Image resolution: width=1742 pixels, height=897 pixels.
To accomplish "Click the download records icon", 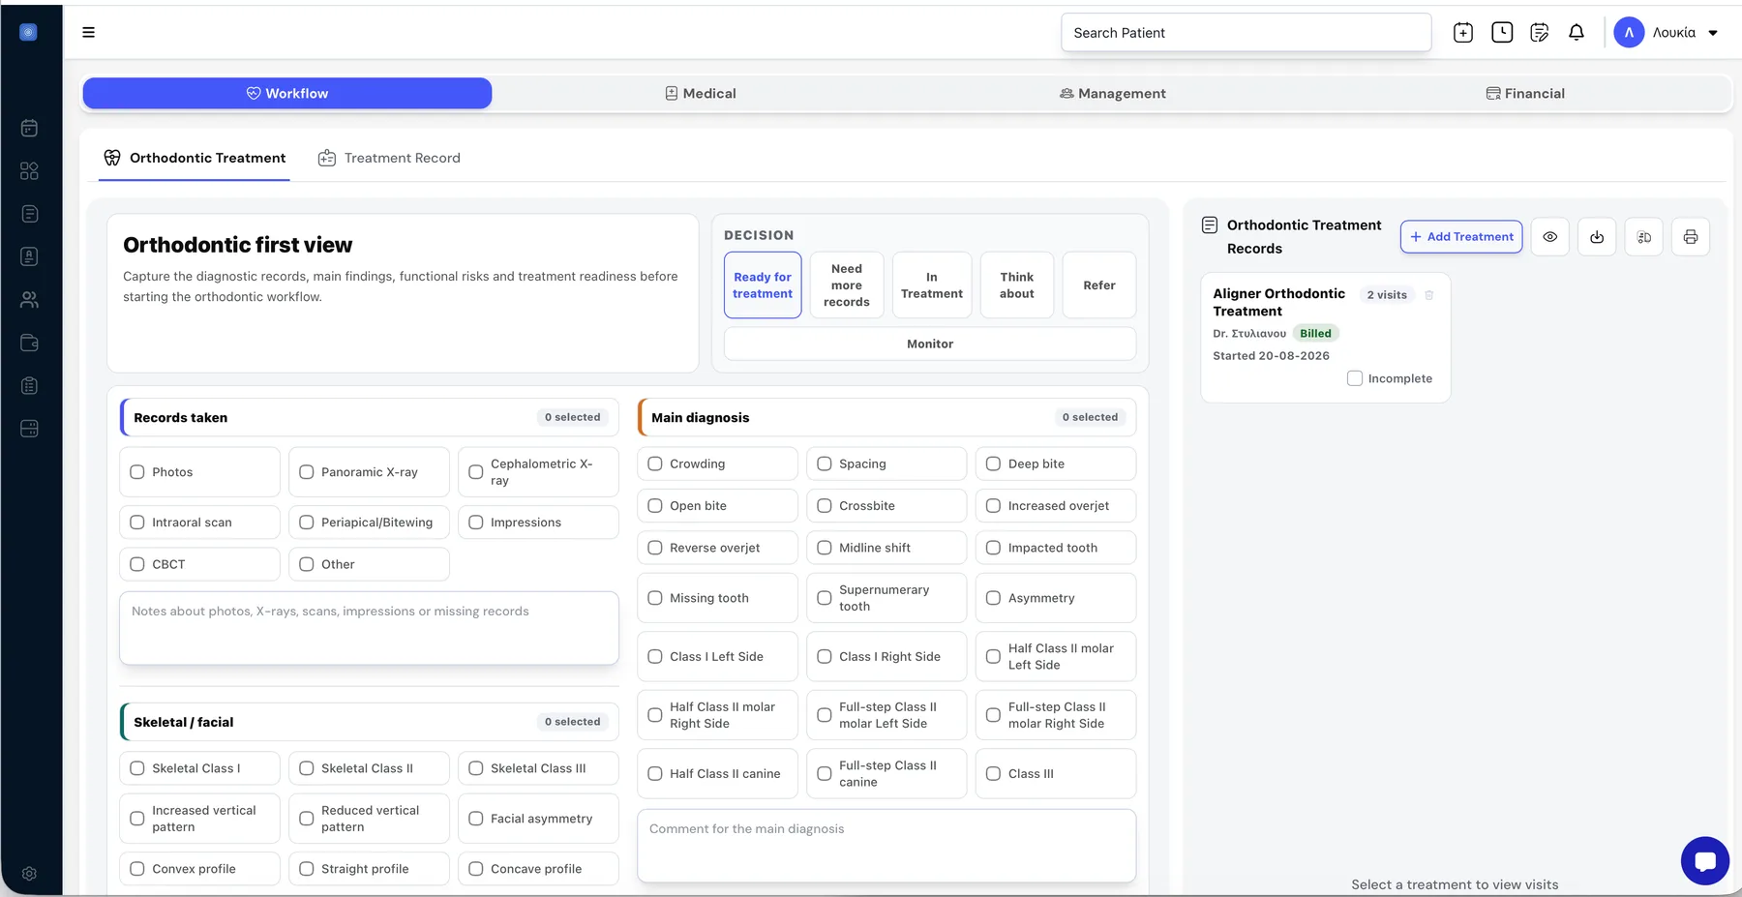I will (x=1597, y=237).
